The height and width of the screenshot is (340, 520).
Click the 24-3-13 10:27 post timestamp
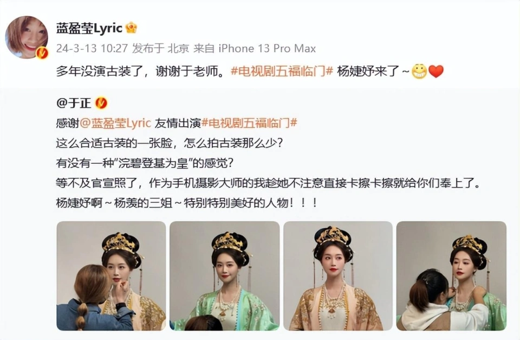click(92, 48)
